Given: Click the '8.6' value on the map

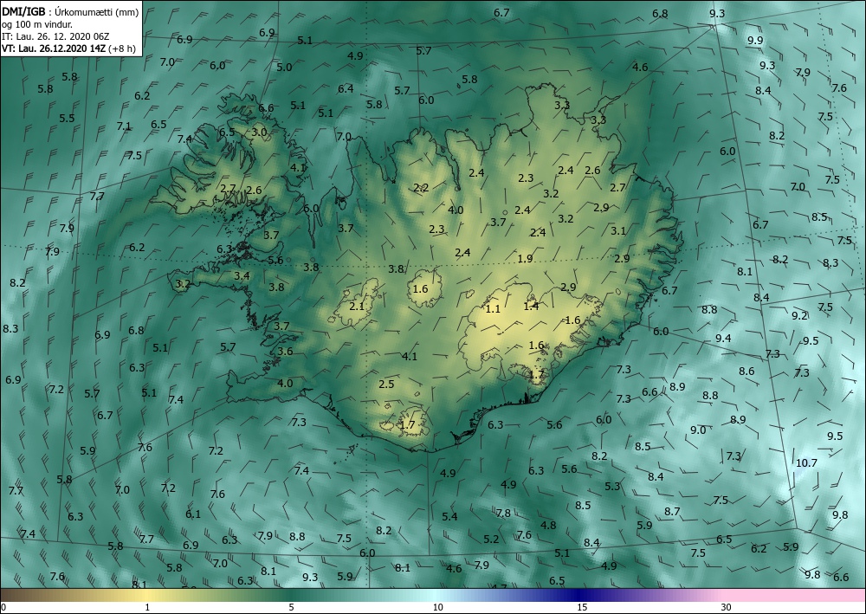Looking at the screenshot, I should point(746,371).
